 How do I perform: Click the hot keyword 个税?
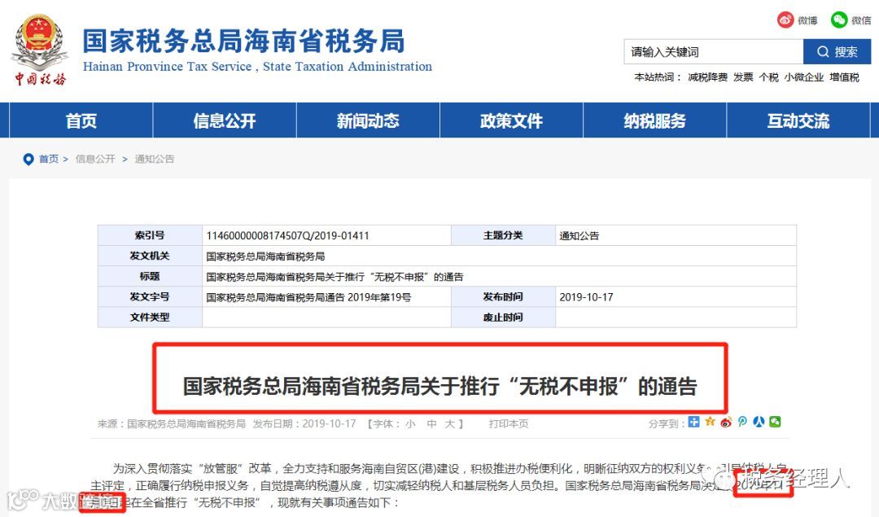click(768, 77)
